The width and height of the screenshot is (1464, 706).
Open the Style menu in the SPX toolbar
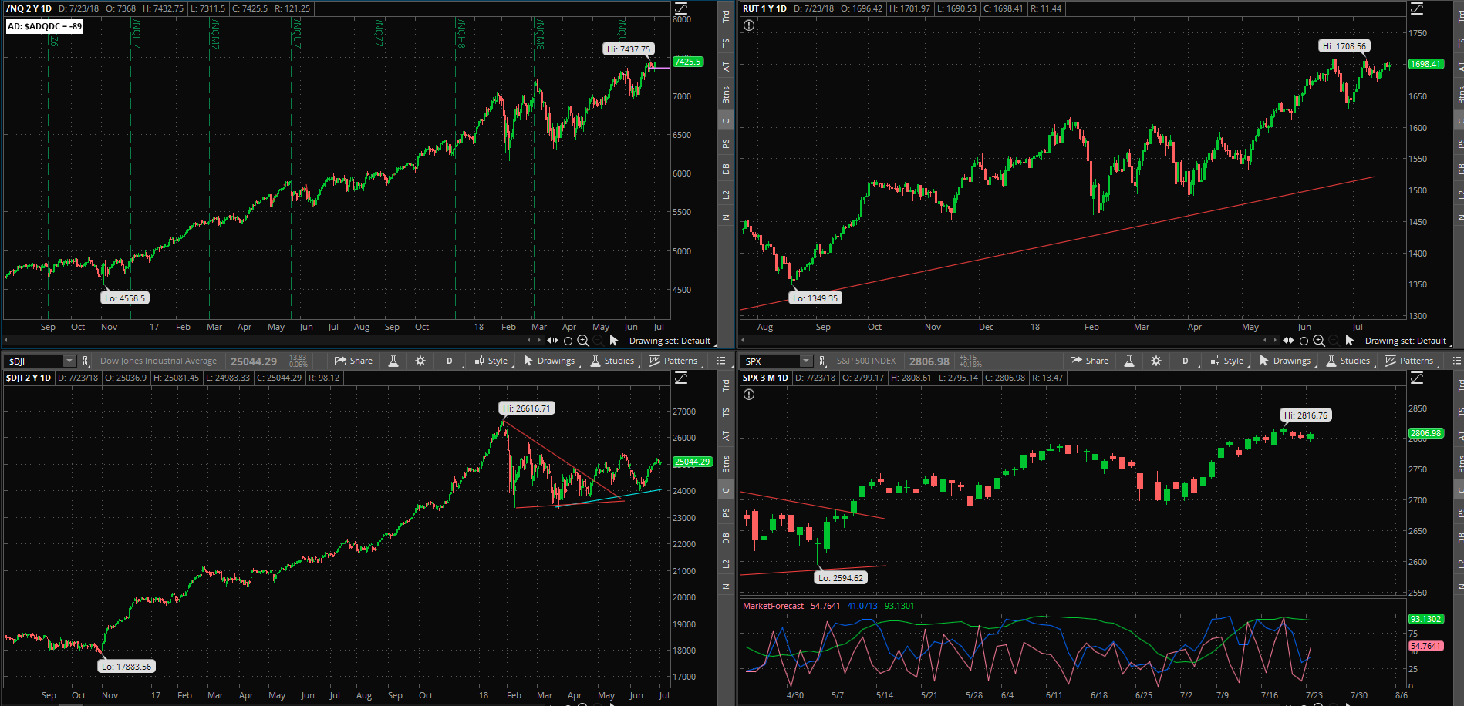click(1228, 361)
